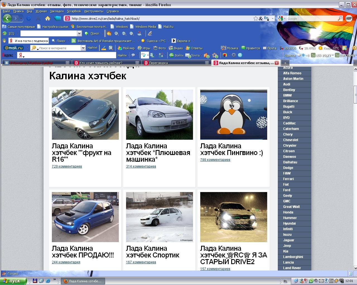Open Mail.ru Ответы
357x285 pixels.
coord(194,48)
